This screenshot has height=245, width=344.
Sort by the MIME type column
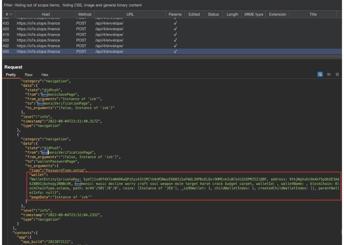pos(254,14)
